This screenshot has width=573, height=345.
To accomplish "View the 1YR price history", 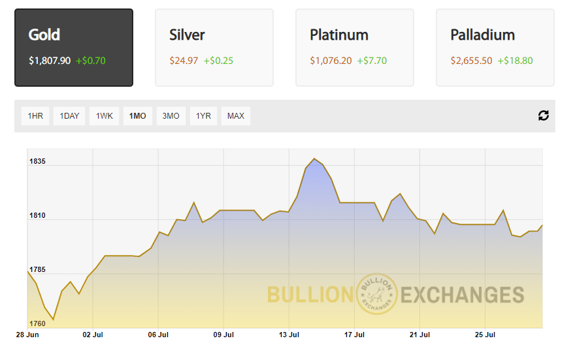I will coord(203,116).
